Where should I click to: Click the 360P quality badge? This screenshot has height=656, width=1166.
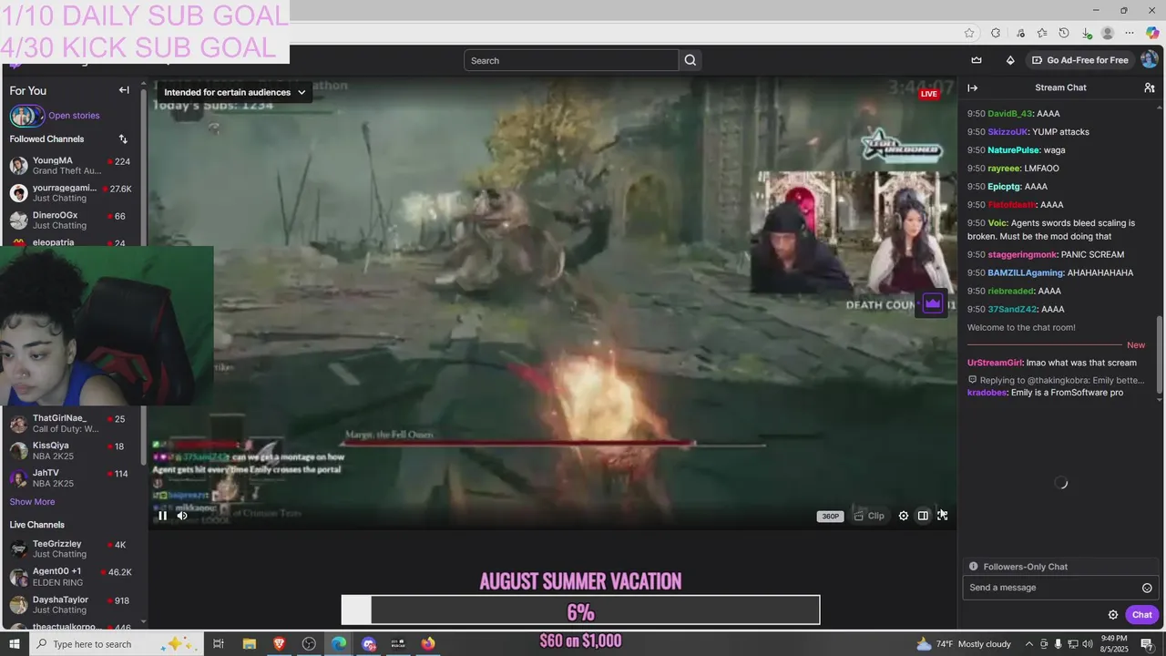click(830, 517)
